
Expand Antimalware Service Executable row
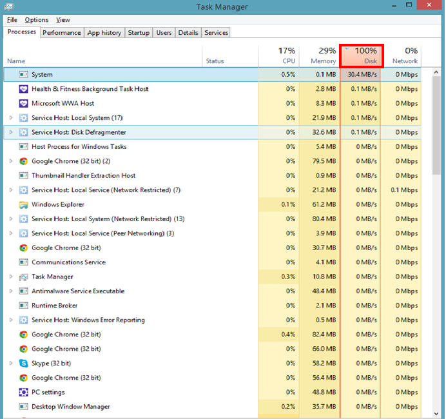tap(11, 291)
